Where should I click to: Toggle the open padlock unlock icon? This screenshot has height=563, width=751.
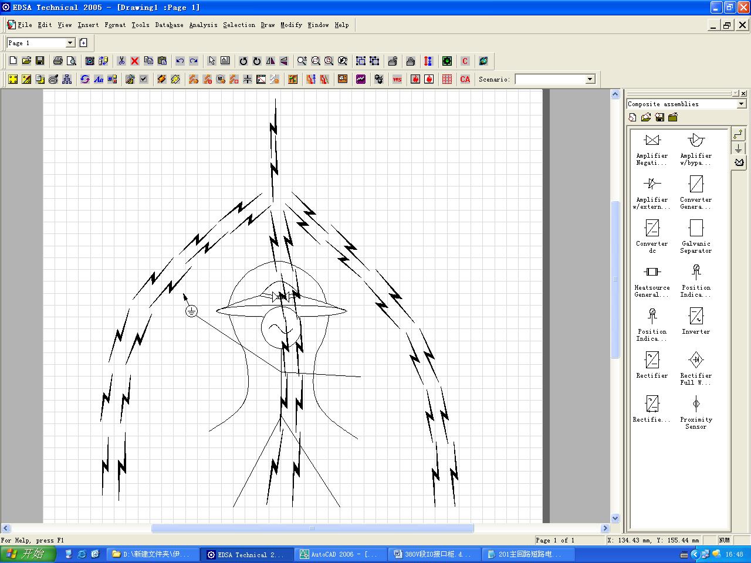pos(393,61)
